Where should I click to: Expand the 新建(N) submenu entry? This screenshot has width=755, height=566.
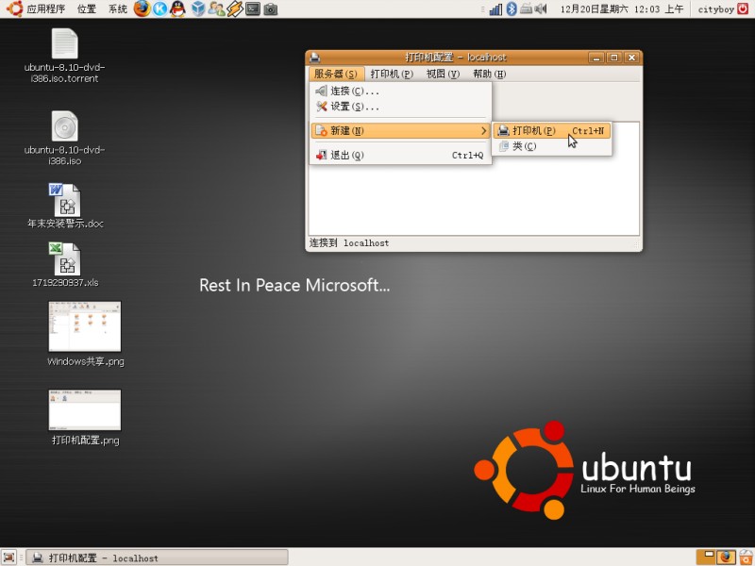(400, 130)
